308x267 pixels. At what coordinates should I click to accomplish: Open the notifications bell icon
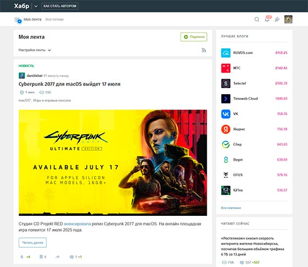click(x=267, y=19)
